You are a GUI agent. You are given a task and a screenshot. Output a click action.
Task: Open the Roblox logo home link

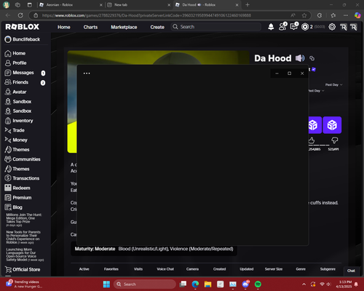(23, 27)
